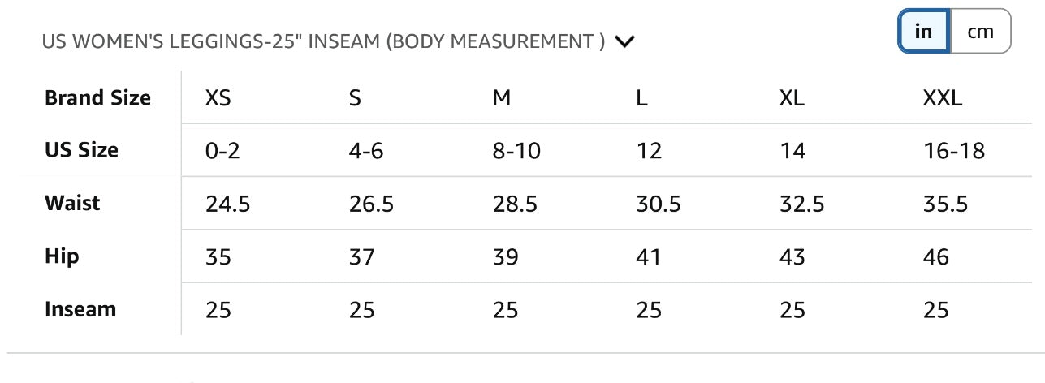Select the L brand size header
Viewport: 1045px width, 383px height.
(642, 98)
